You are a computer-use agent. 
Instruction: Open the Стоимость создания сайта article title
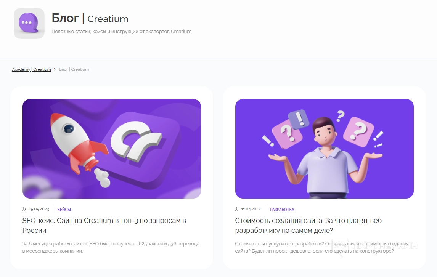click(x=310, y=226)
